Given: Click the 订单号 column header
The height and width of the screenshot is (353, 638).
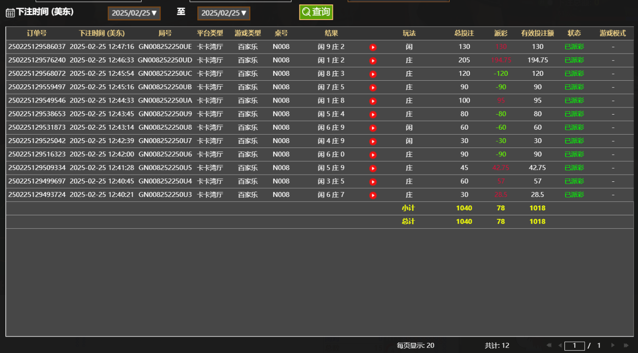Looking at the screenshot, I should 37,33.
